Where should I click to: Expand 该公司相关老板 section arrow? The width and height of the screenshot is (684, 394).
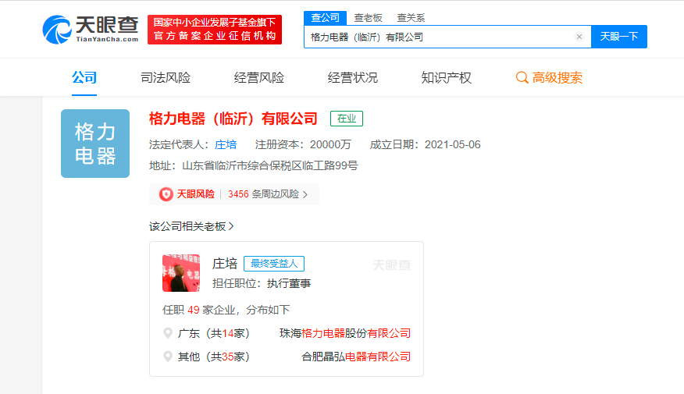tap(232, 226)
